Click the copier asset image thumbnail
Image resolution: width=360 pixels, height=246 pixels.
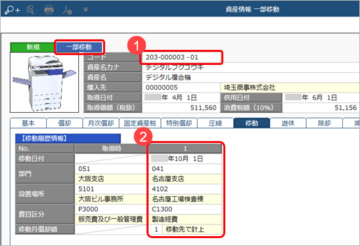(44, 83)
